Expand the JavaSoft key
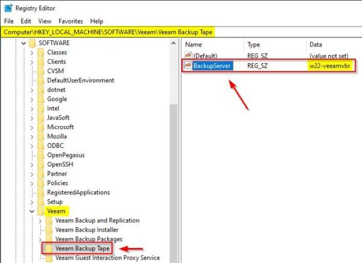The height and width of the screenshot is (263, 362). (x=32, y=118)
